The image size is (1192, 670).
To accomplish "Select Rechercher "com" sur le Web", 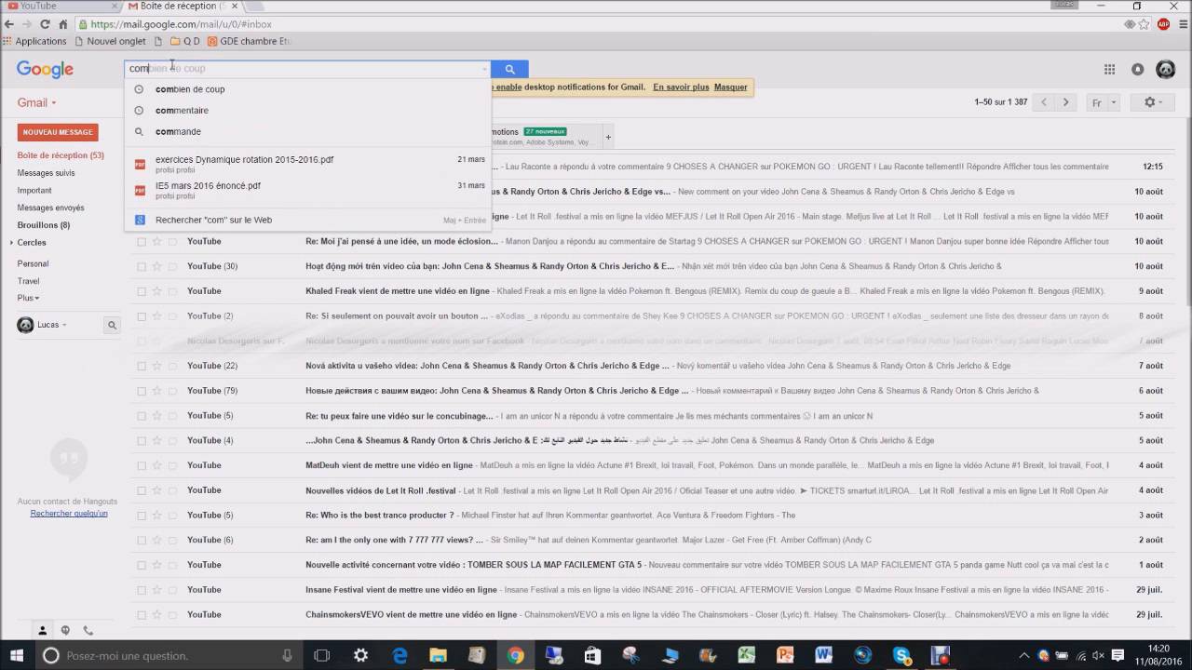I will [307, 221].
